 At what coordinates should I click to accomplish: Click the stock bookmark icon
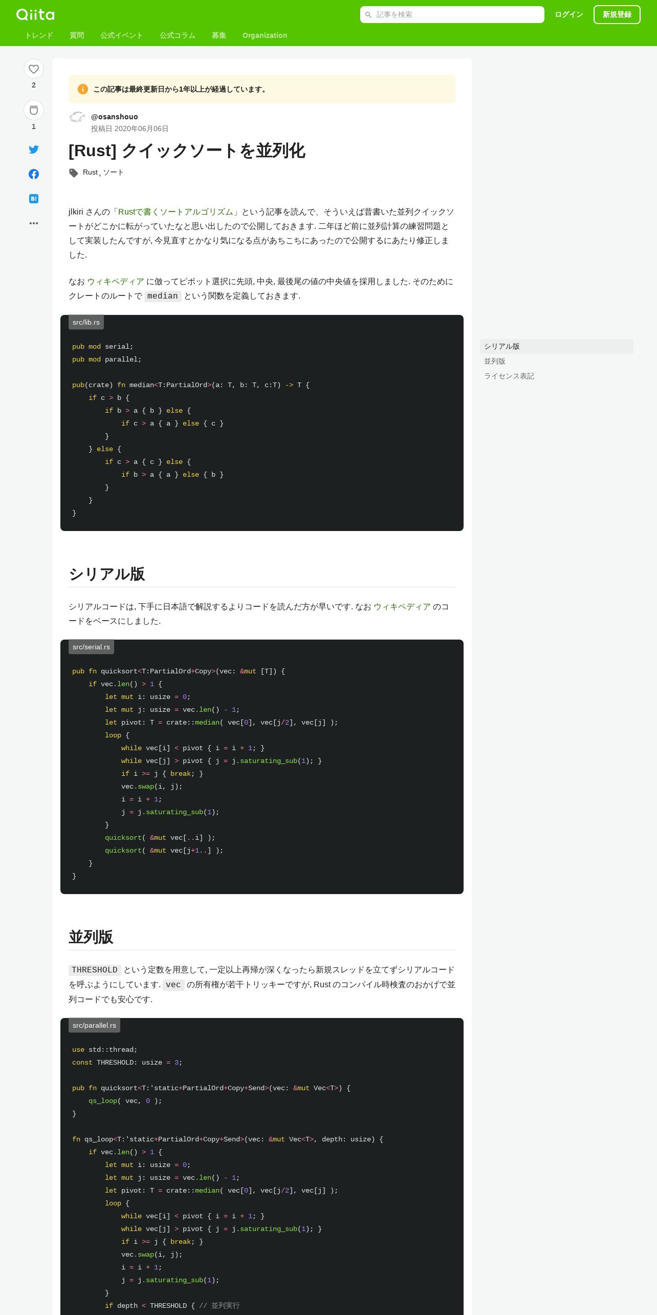tap(34, 110)
